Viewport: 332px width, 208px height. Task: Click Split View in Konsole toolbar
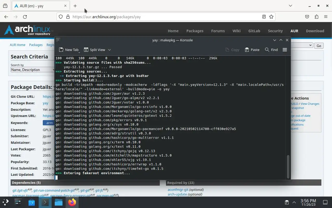tap(94, 50)
